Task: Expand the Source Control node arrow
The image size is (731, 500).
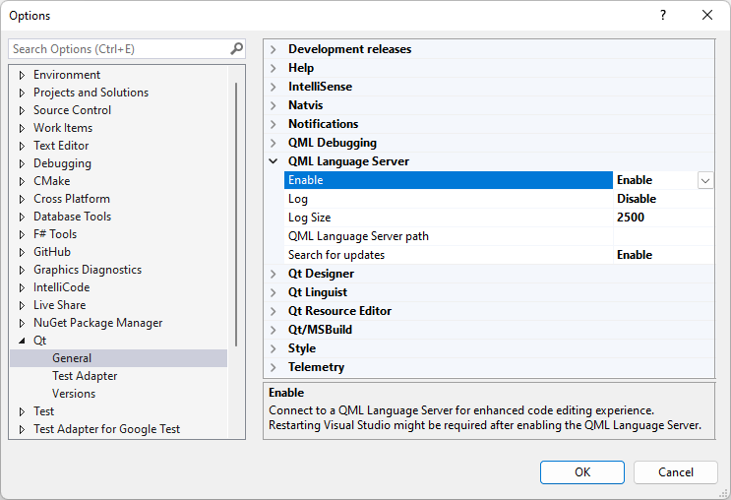Action: pos(22,110)
